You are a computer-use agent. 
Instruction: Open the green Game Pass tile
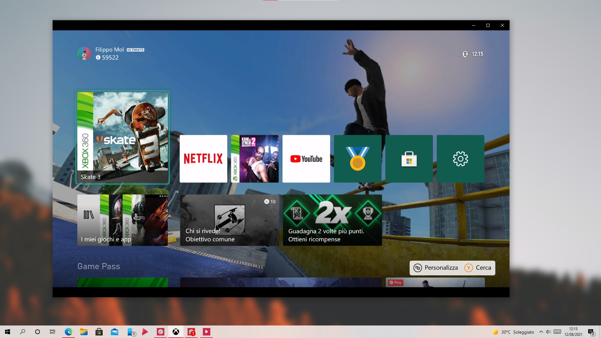click(x=122, y=282)
